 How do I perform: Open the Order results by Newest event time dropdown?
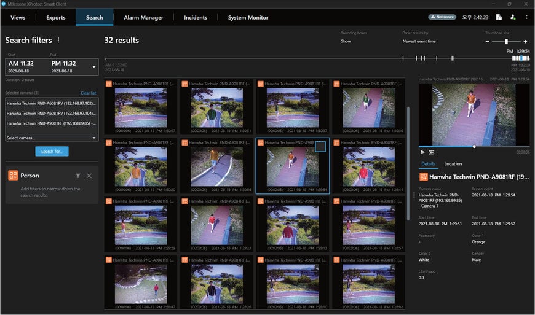tap(419, 41)
